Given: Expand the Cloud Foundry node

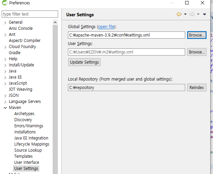Looking at the screenshot, I should 5,47.
